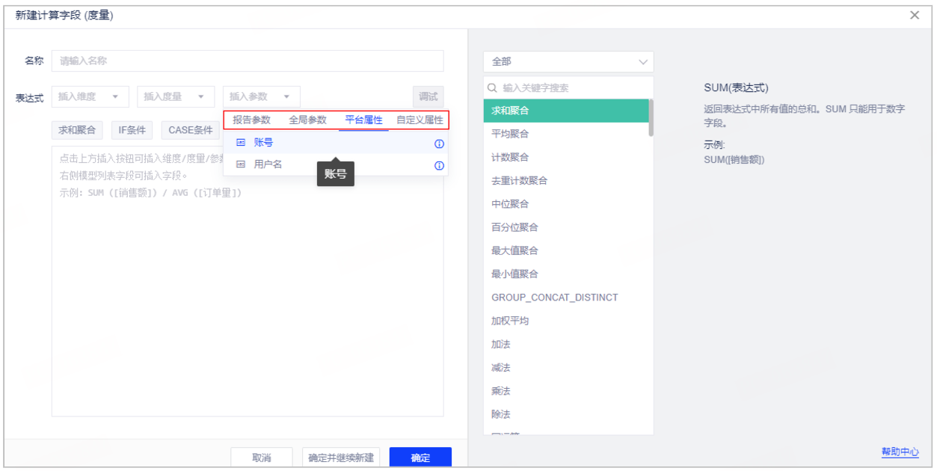Close the 新建计算字段 dialog
This screenshot has height=471, width=937.
coord(915,15)
